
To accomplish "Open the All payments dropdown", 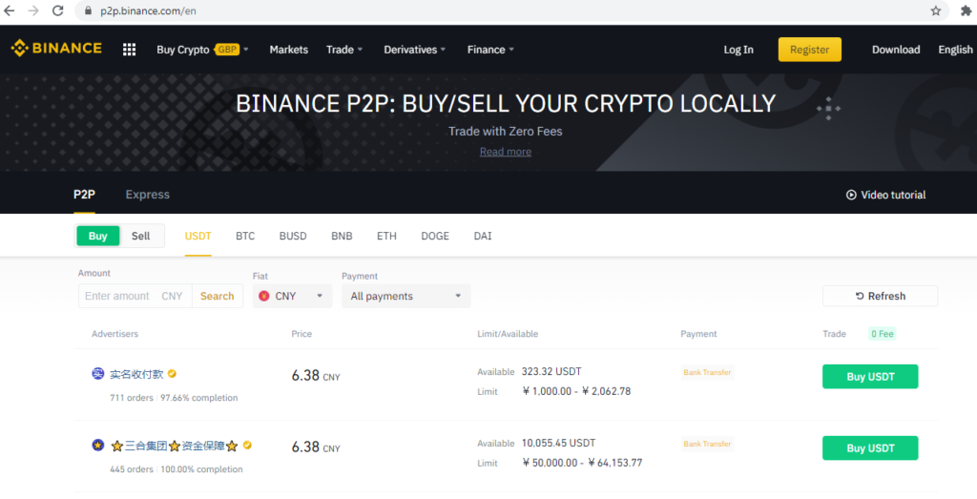I will [x=406, y=296].
